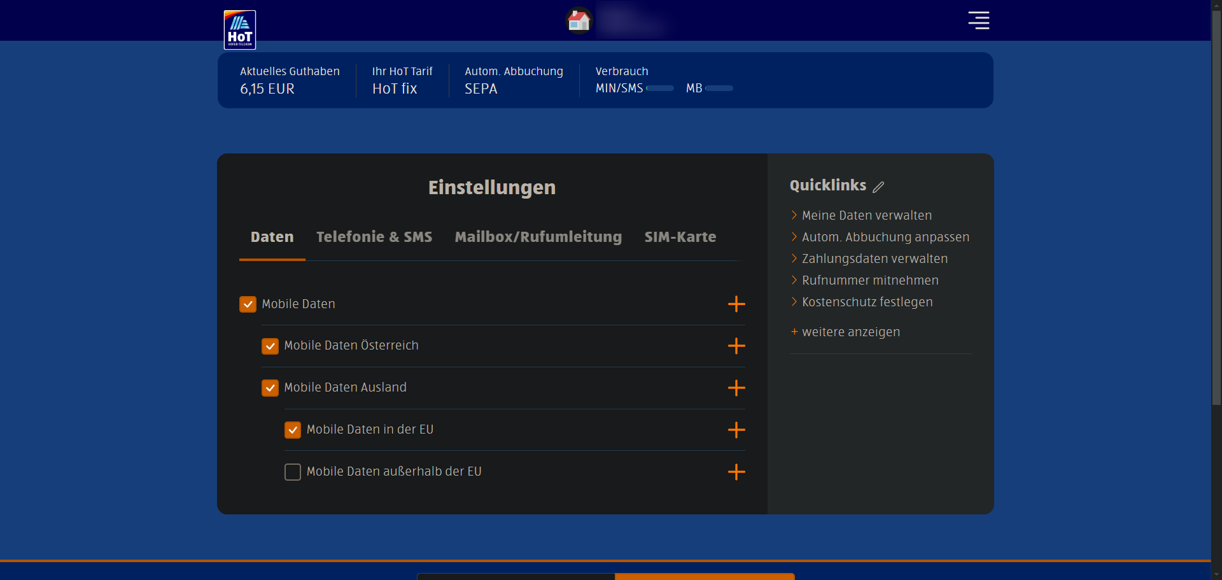Expand Mobile Daten with plus icon
Image resolution: width=1222 pixels, height=580 pixels.
click(x=736, y=304)
